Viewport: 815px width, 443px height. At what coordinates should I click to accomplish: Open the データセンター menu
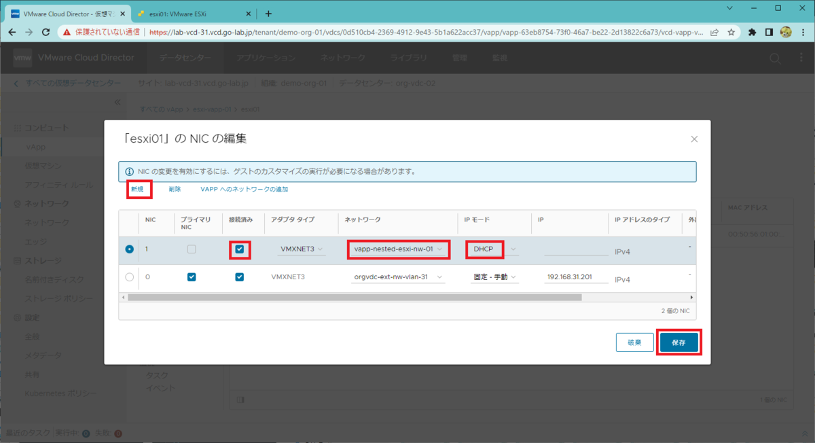tap(185, 58)
